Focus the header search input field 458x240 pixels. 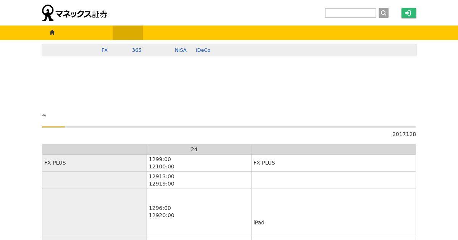(350, 13)
